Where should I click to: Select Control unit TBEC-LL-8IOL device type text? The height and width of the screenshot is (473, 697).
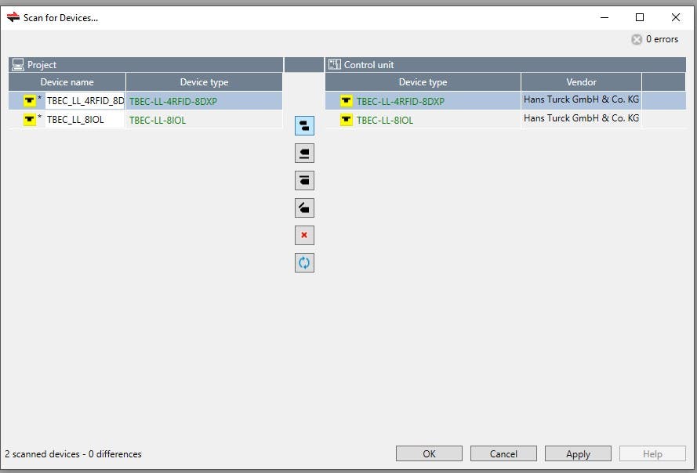coord(384,120)
